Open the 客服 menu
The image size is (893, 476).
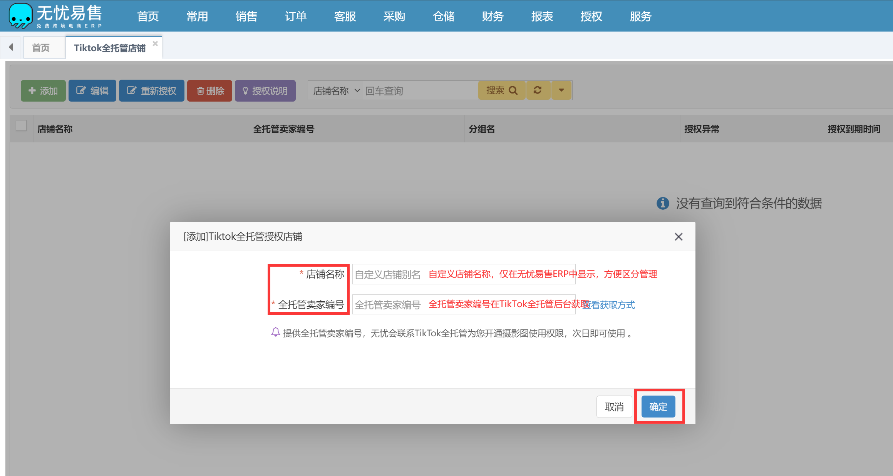(x=345, y=16)
